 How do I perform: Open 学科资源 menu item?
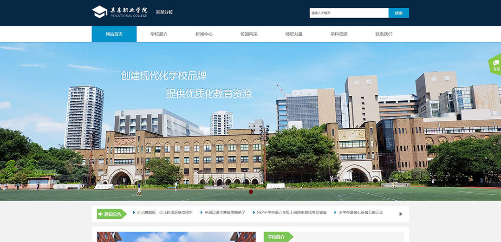pos(339,34)
